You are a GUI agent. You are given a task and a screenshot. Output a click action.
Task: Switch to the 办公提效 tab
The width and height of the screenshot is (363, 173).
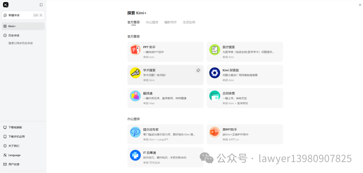(x=152, y=22)
